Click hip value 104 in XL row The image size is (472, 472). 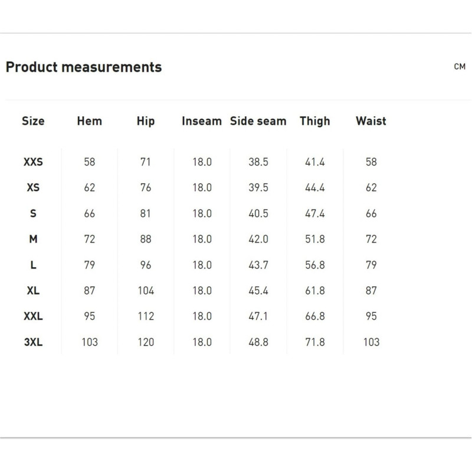pos(146,290)
